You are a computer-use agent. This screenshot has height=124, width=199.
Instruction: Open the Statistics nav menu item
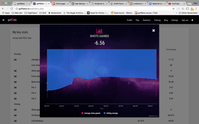click(147, 20)
